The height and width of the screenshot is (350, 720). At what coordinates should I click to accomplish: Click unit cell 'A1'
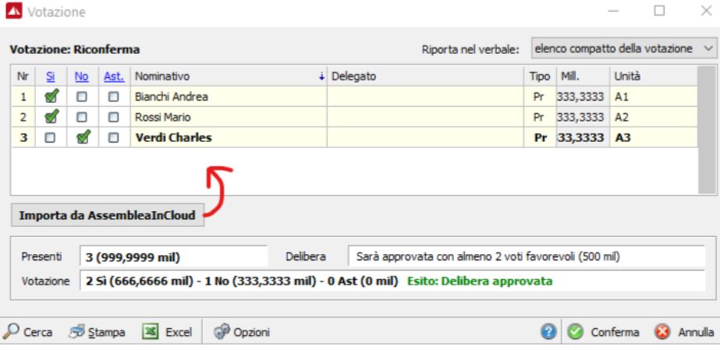(x=654, y=97)
